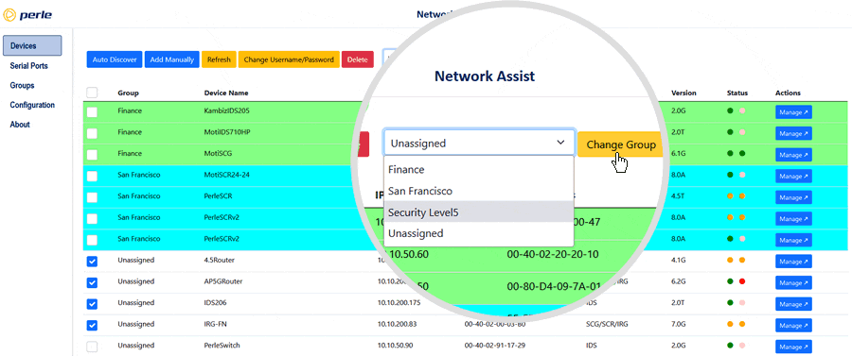This screenshot has width=852, height=356.
Task: Click IP address 10.10.200.175
Action: coord(399,302)
